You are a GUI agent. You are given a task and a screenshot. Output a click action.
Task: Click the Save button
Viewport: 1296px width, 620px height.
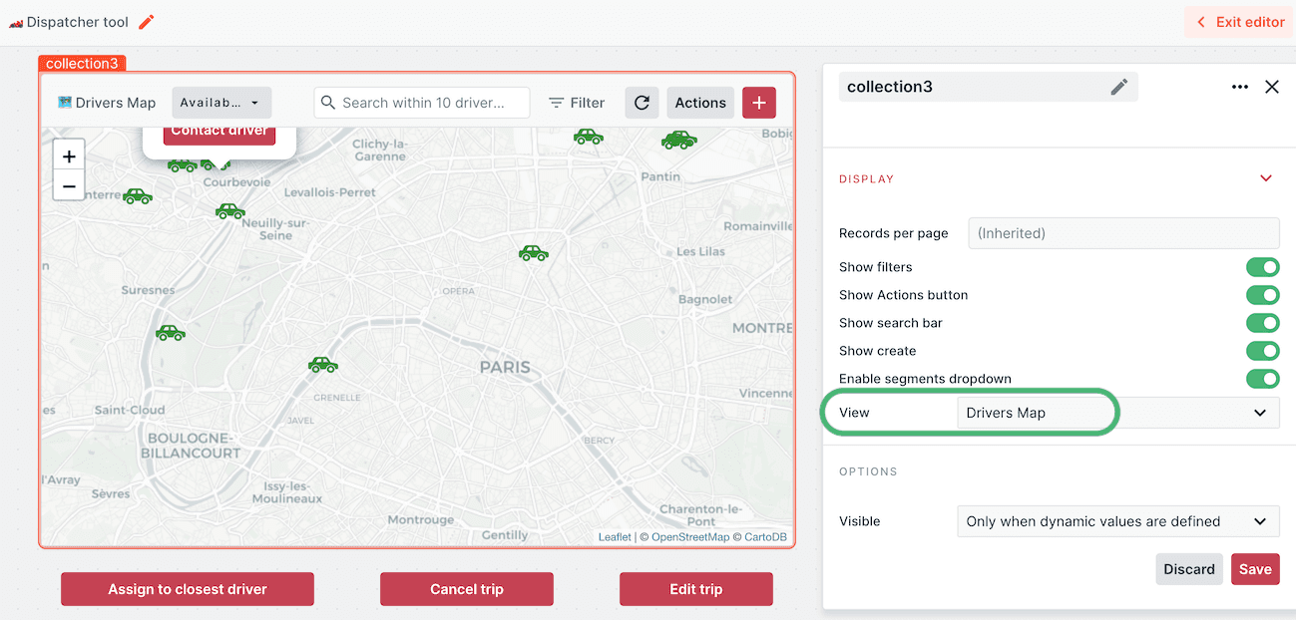pos(1255,569)
